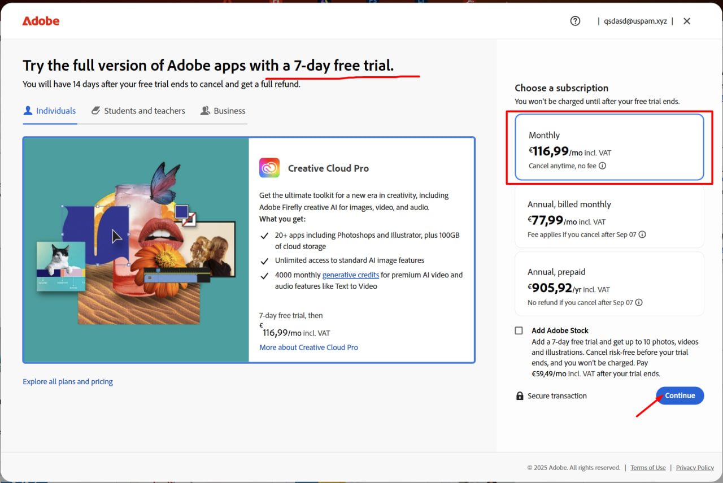
Task: Open Explore all plans and pricing
Action: pos(68,381)
